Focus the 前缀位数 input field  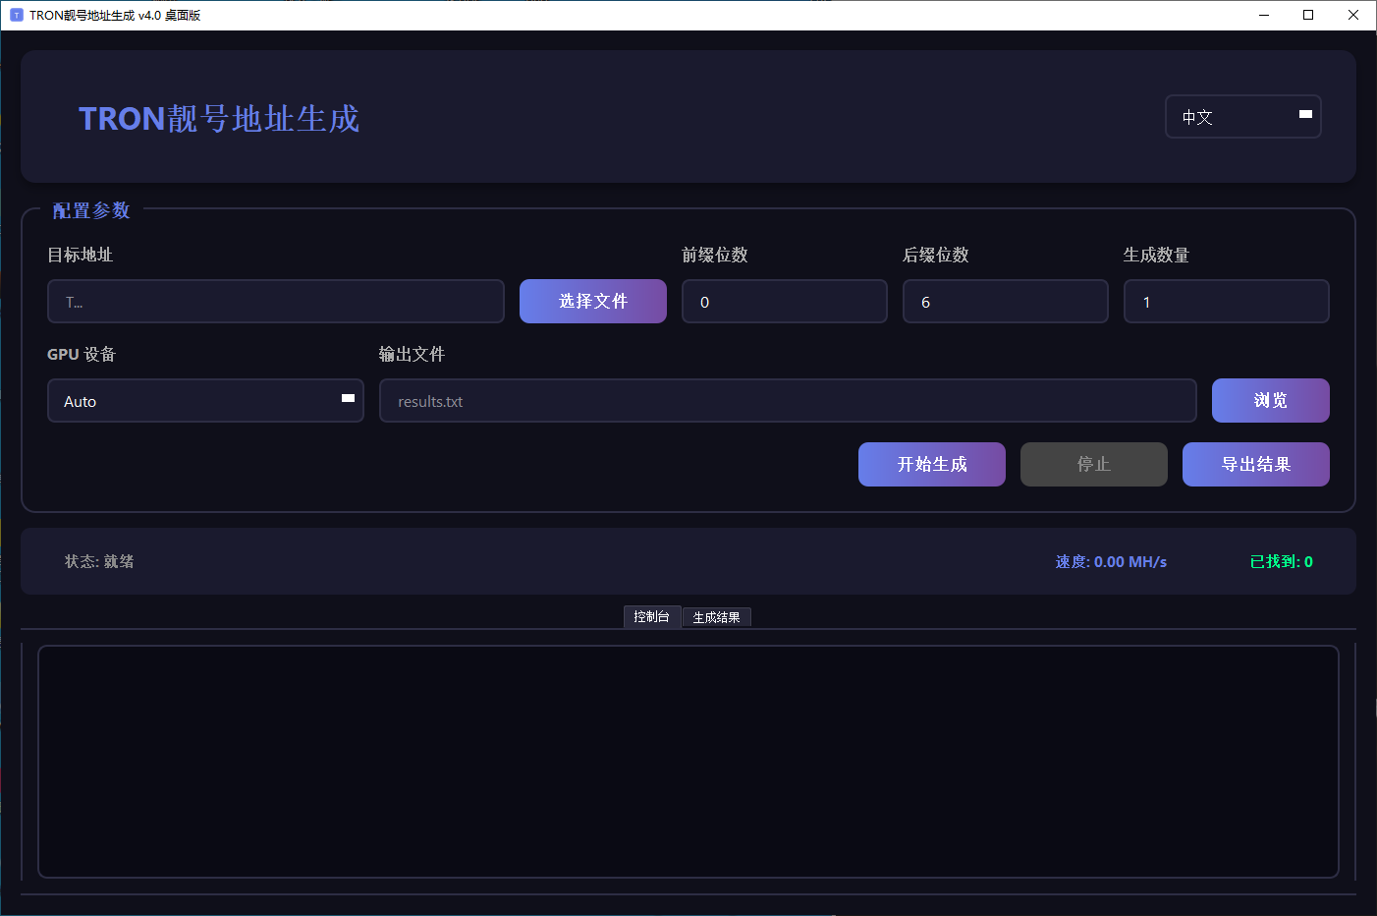(x=785, y=302)
